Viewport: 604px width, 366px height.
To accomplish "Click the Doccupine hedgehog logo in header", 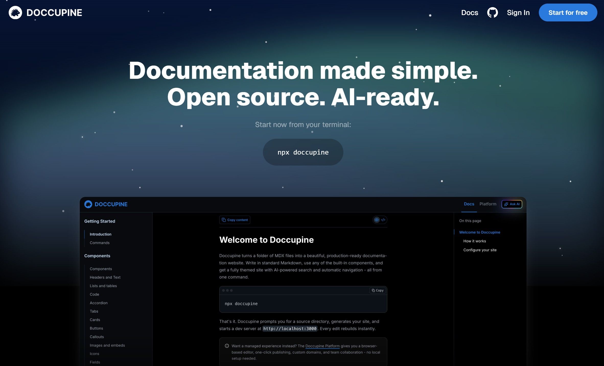I will tap(15, 12).
